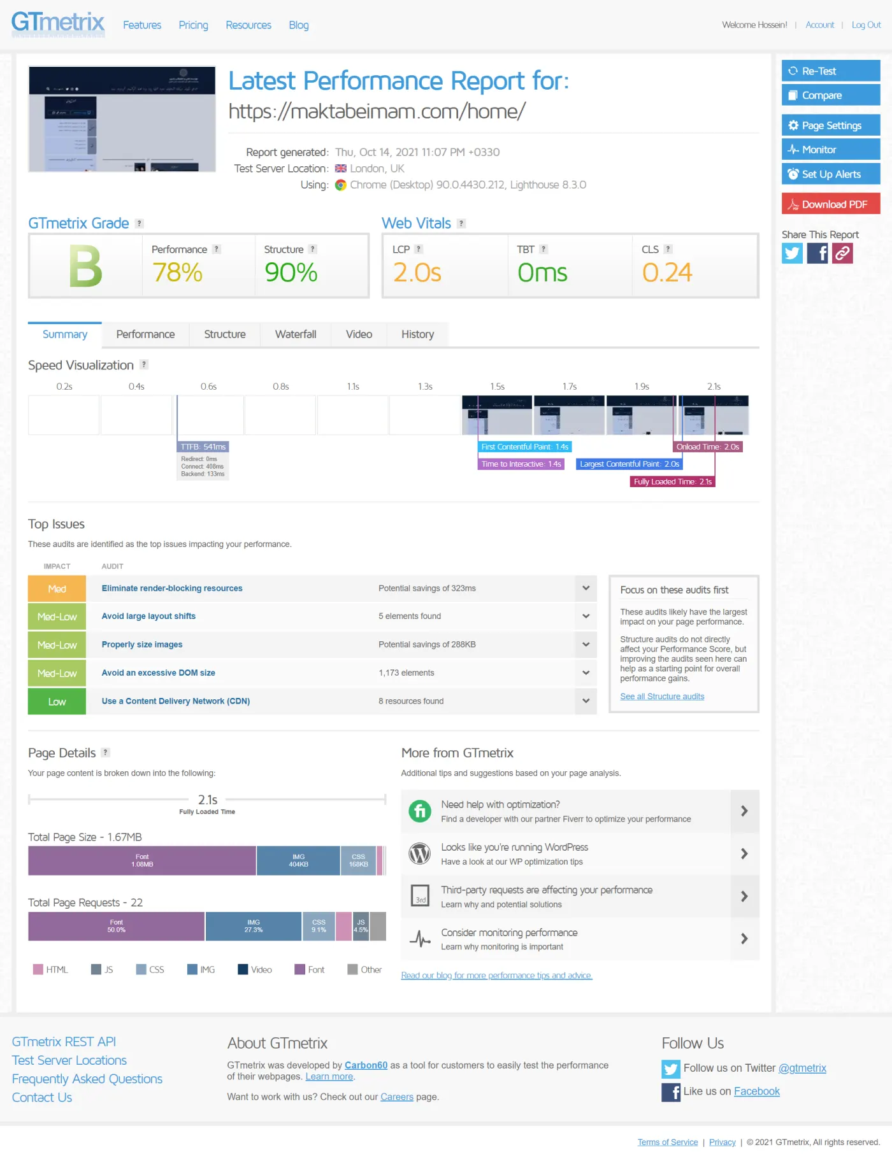Click the Re-Test button
892x1159 pixels.
(x=831, y=71)
